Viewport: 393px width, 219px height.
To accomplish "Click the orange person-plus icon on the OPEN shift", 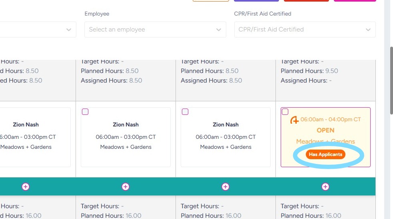I will [295, 120].
